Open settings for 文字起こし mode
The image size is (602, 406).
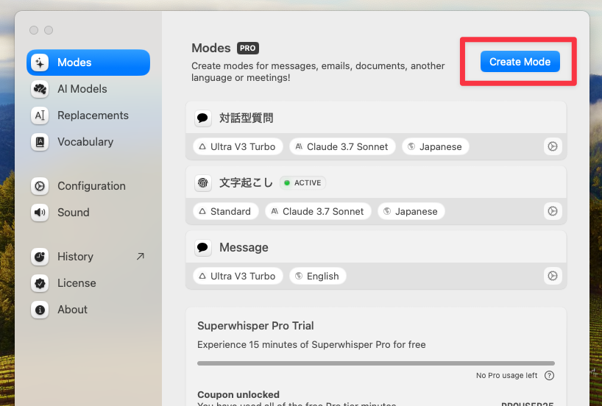click(x=553, y=211)
